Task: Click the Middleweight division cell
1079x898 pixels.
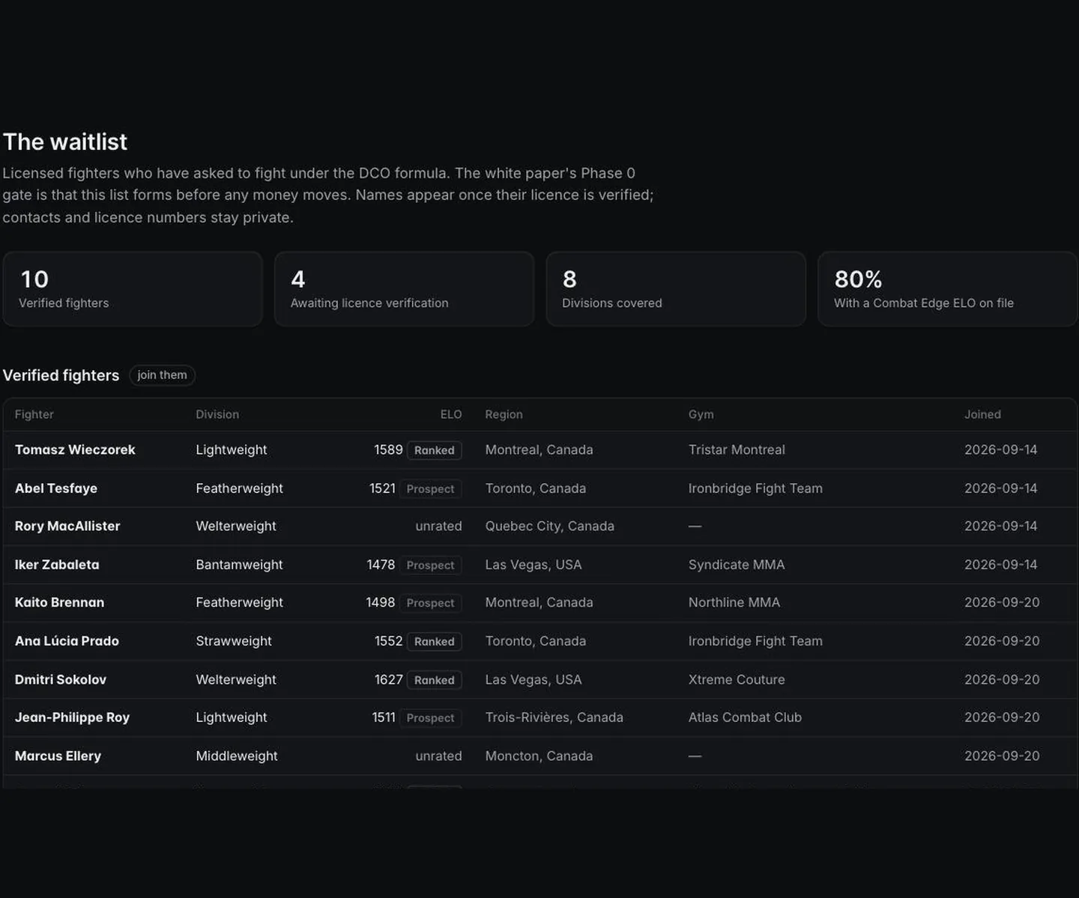Action: [237, 756]
